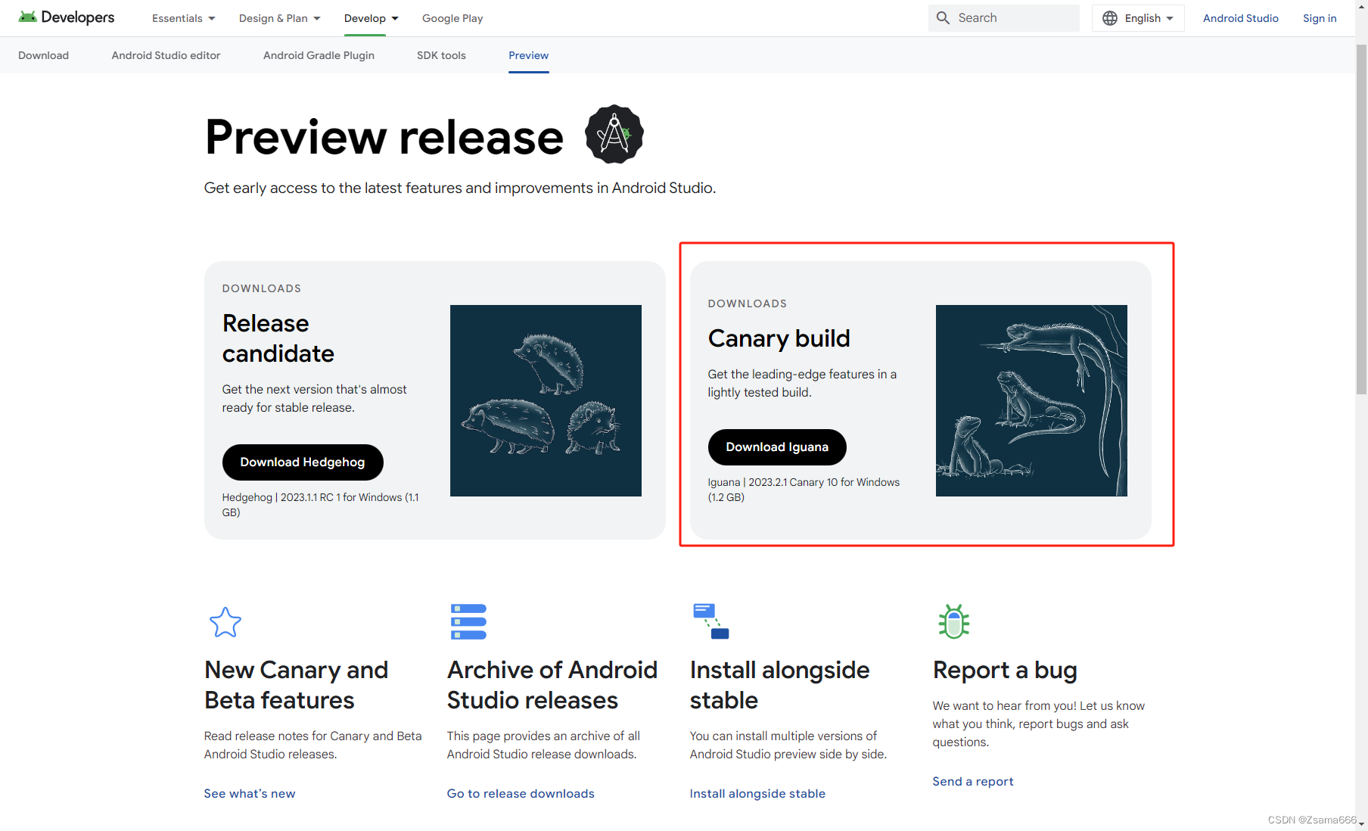Click the Iguana 2023.2.1 Canary 10 version text

[x=804, y=490]
